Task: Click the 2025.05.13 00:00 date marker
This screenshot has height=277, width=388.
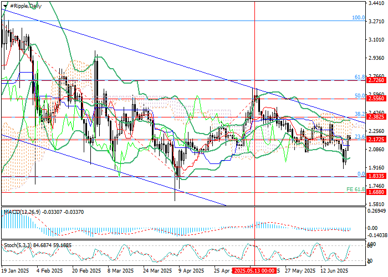Action: tap(254, 271)
